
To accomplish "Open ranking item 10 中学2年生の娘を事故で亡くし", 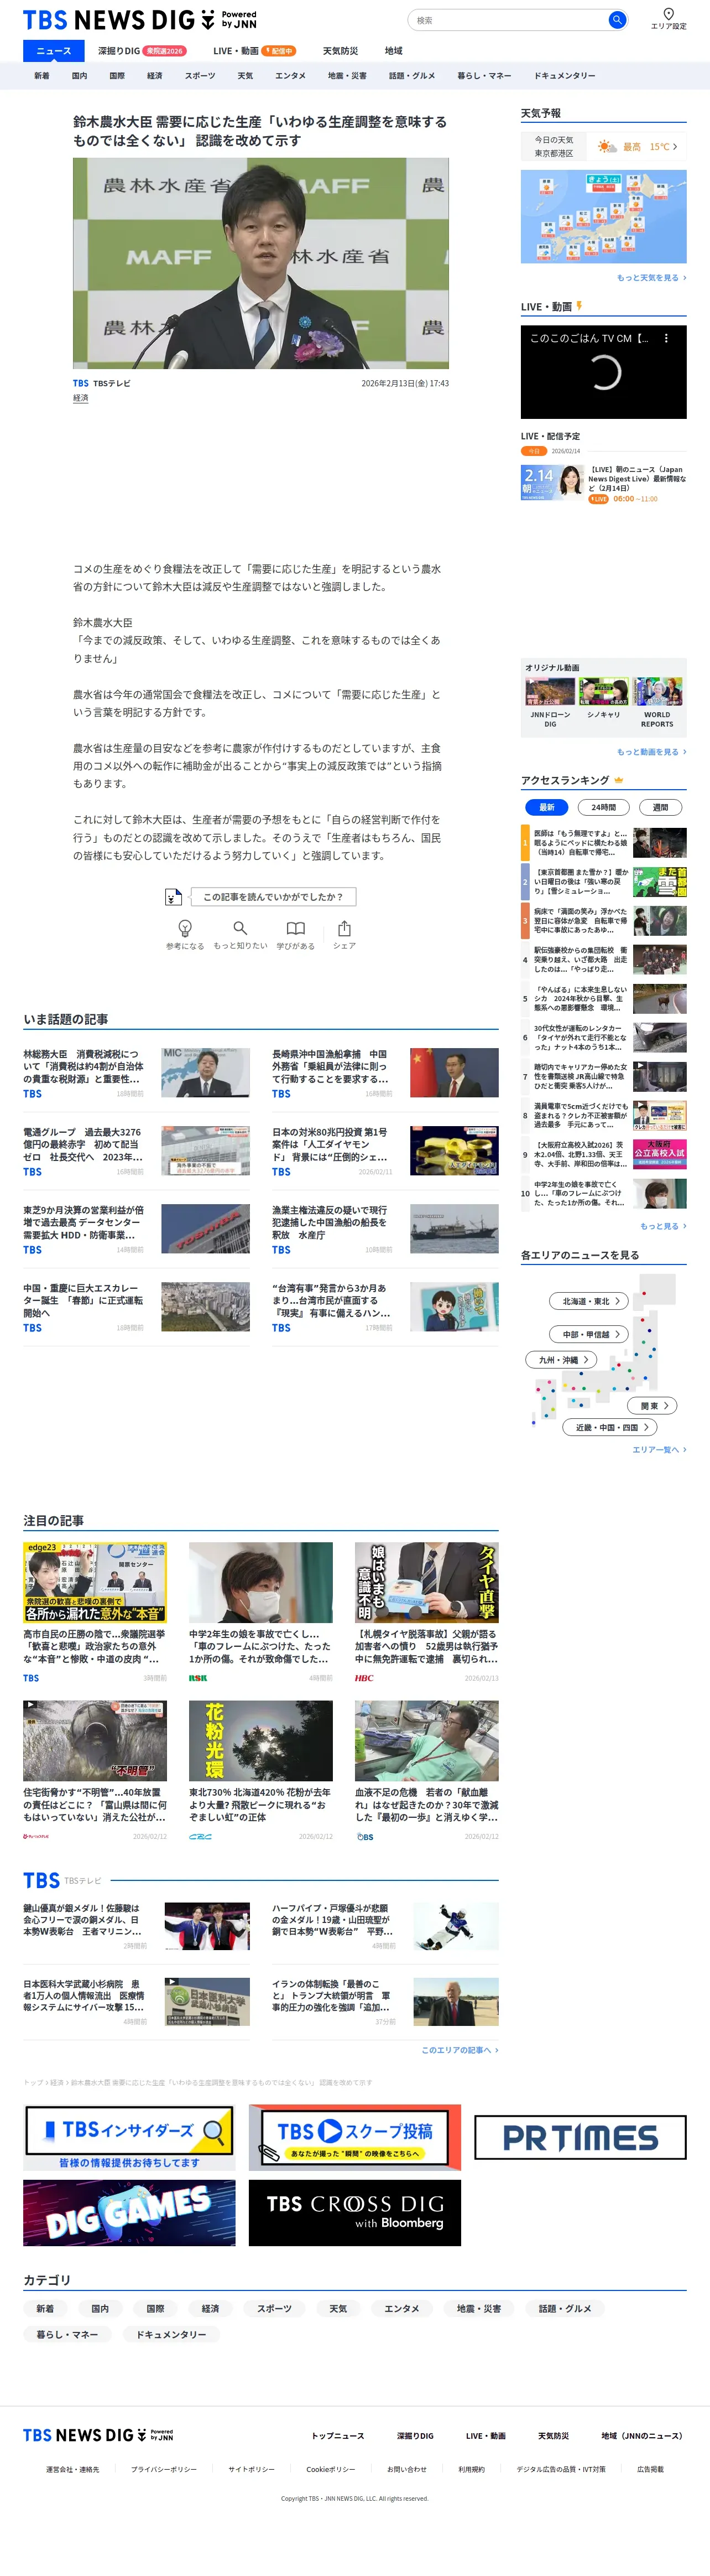I will [603, 1194].
